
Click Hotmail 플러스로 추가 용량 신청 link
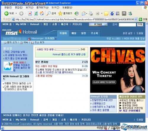click(x=69, y=55)
